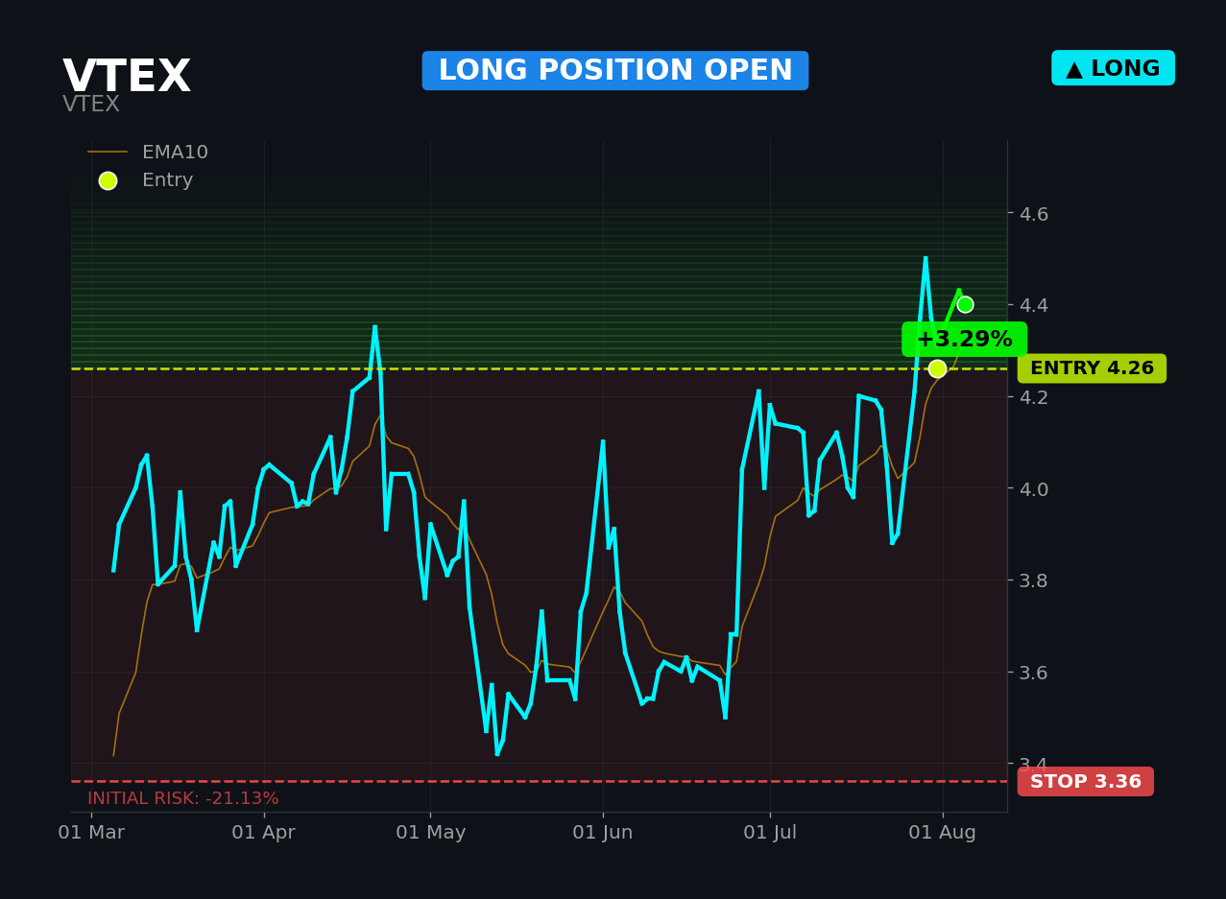Click the LONG badge with up arrow

tap(1113, 68)
